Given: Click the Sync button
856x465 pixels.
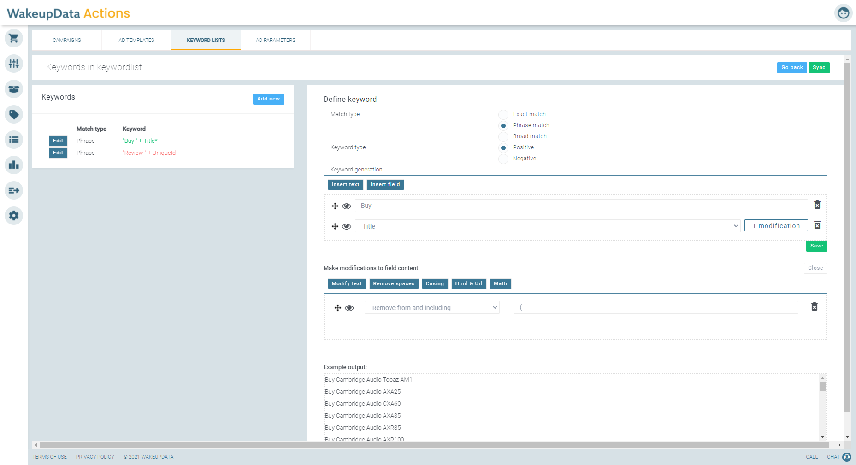Looking at the screenshot, I should click(819, 68).
